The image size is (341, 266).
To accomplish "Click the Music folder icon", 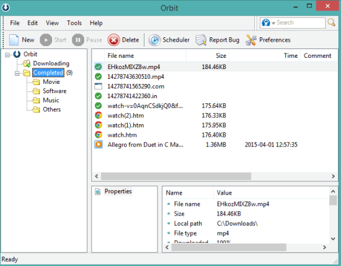I will point(36,100).
